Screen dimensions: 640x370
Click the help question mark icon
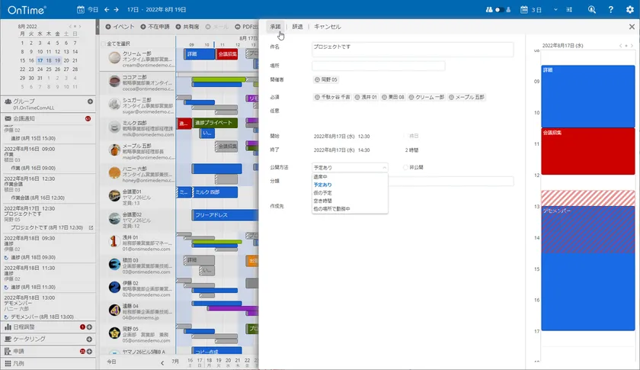[610, 9]
